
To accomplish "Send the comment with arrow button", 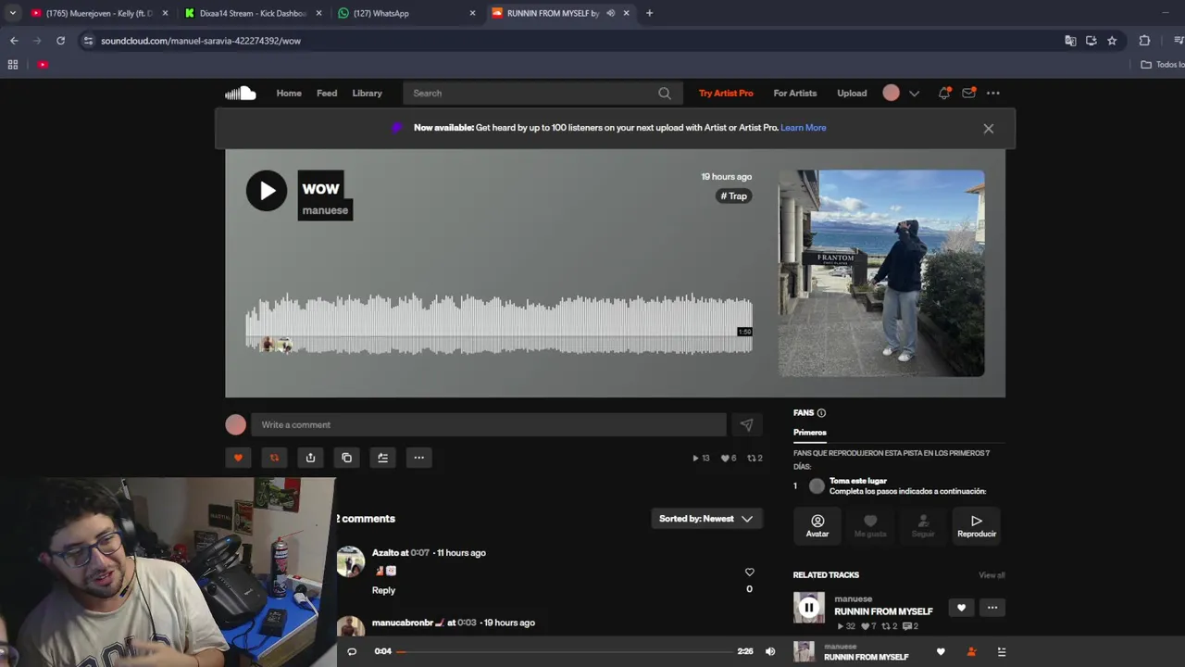I will pyautogui.click(x=746, y=424).
